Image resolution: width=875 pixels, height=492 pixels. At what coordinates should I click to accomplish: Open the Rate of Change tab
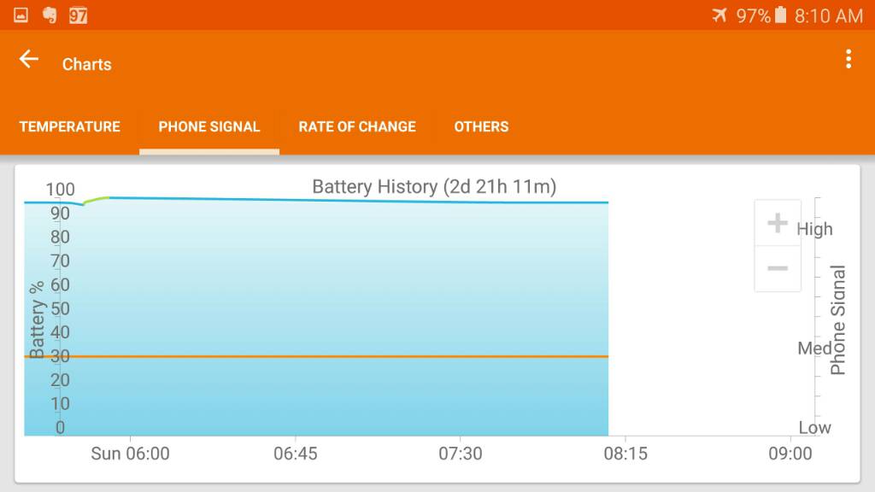coord(357,126)
